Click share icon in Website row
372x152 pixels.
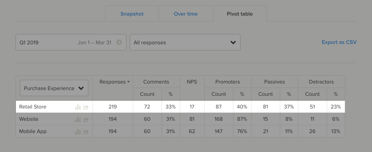tap(86, 120)
